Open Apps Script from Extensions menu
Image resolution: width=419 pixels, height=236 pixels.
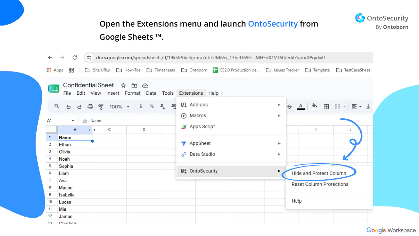pyautogui.click(x=231, y=127)
